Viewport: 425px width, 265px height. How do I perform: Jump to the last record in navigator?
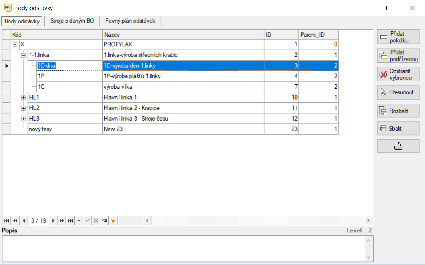(x=71, y=221)
